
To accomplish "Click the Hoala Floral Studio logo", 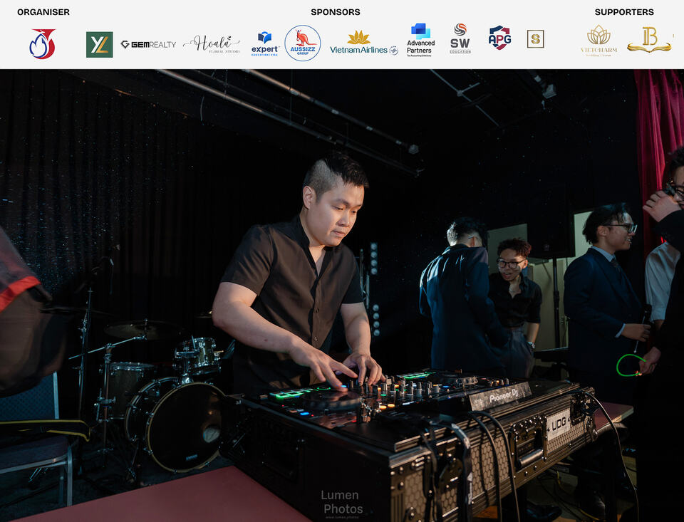I will 212,44.
